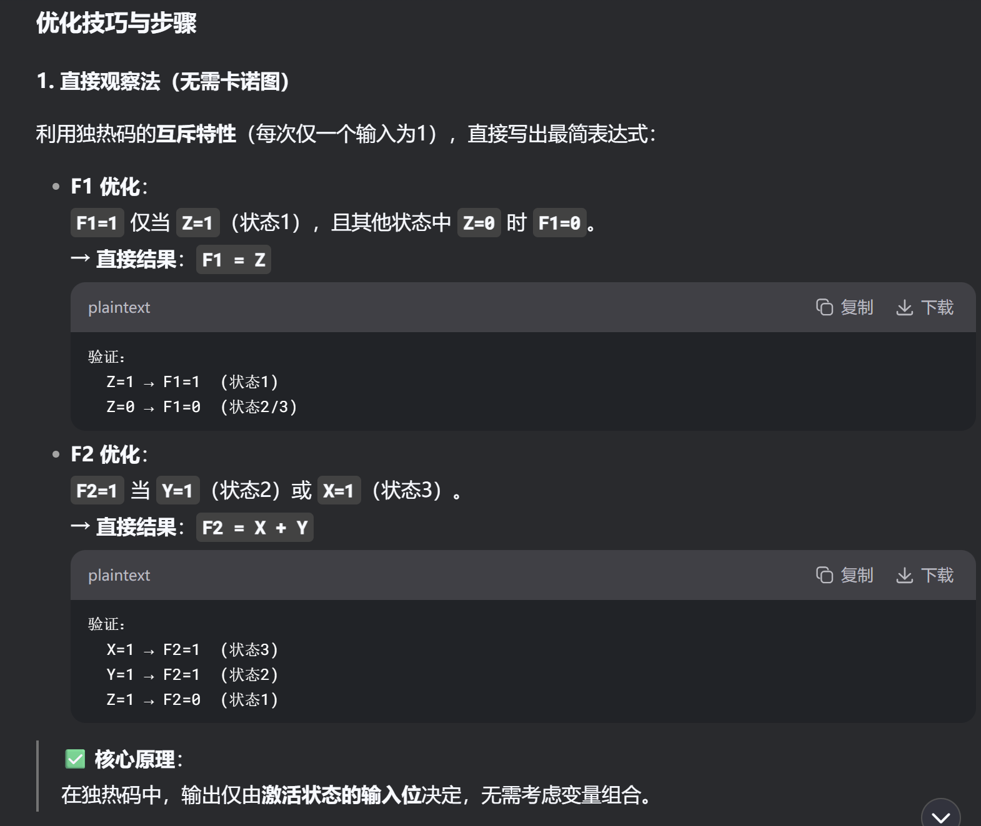
Task: Copy the F2 verification code block
Action: (x=844, y=575)
